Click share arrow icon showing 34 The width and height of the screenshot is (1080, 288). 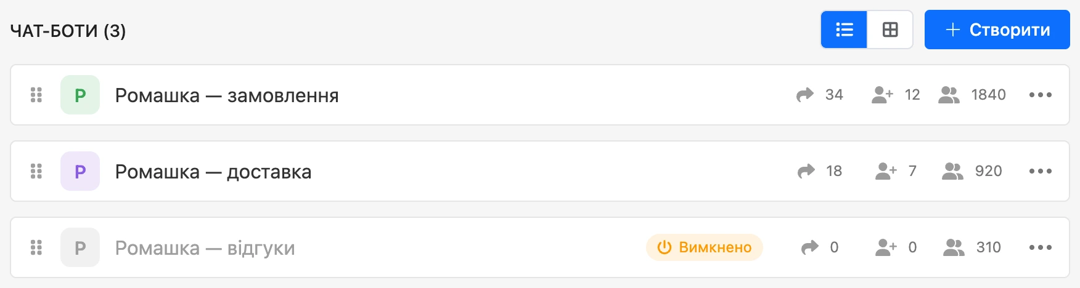(x=805, y=95)
